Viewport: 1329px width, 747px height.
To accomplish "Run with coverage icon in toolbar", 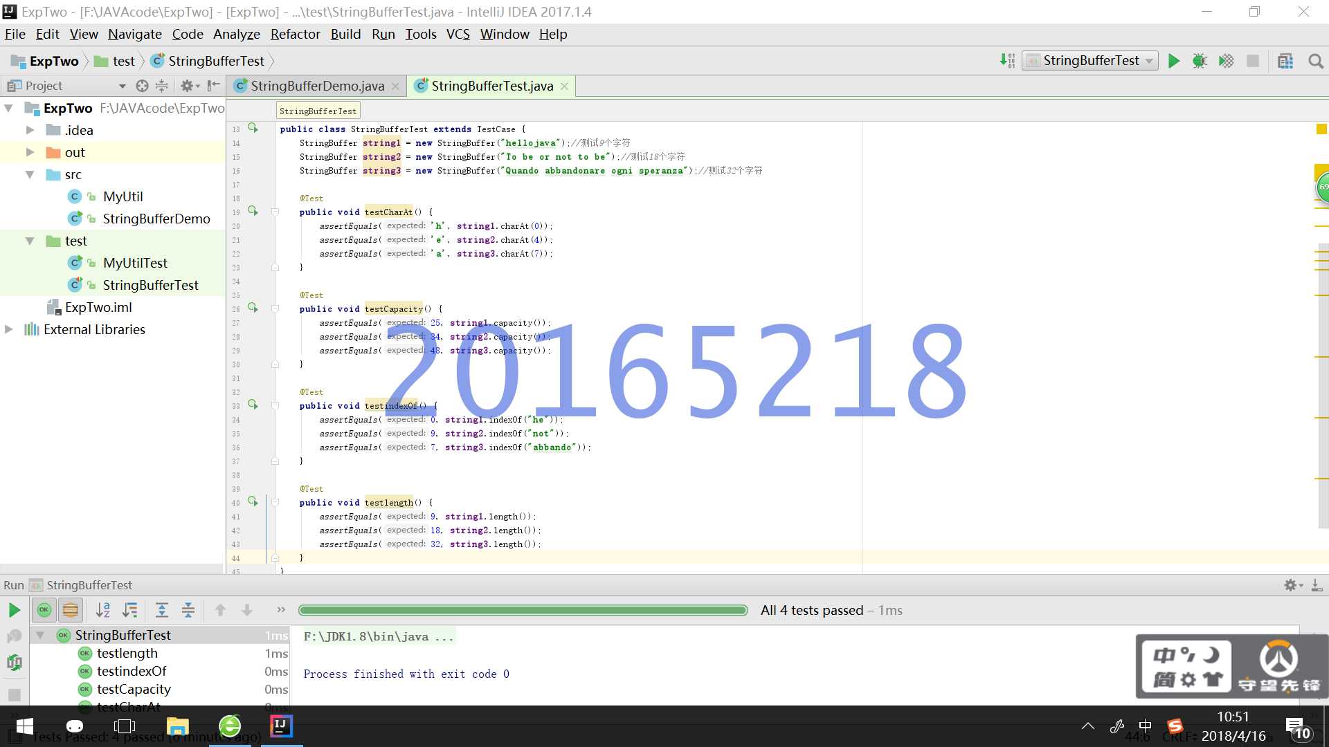I will point(1226,61).
